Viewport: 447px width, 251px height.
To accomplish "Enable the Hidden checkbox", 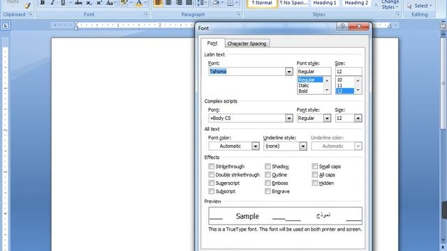I will tap(315, 183).
